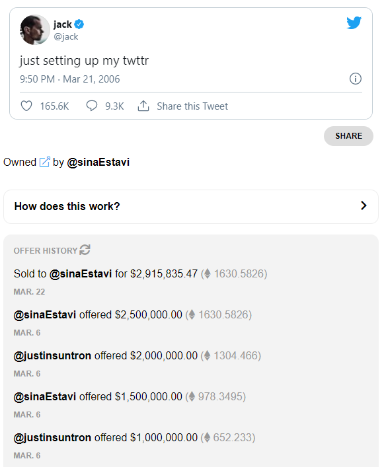Screen dimensions: 384x467
Task: Click jack's verified badge icon
Action: 79,24
